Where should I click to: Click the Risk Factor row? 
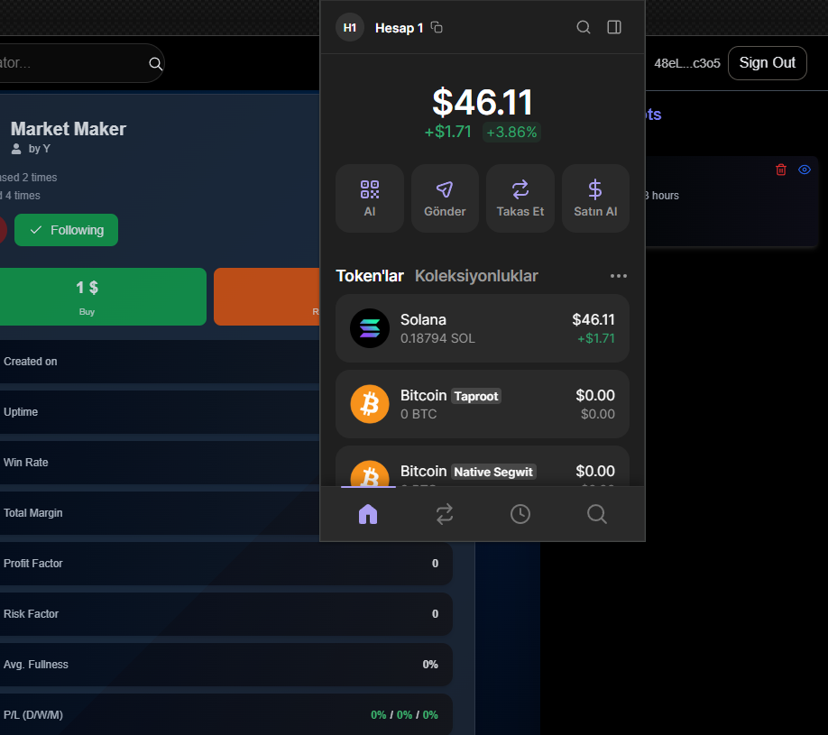tap(225, 614)
